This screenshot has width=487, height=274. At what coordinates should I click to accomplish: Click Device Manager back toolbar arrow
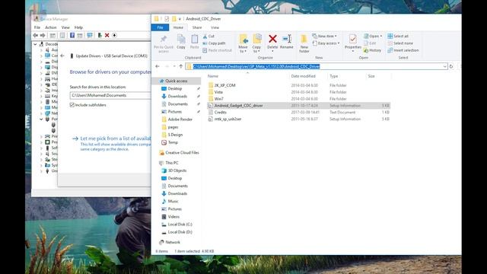(x=36, y=36)
